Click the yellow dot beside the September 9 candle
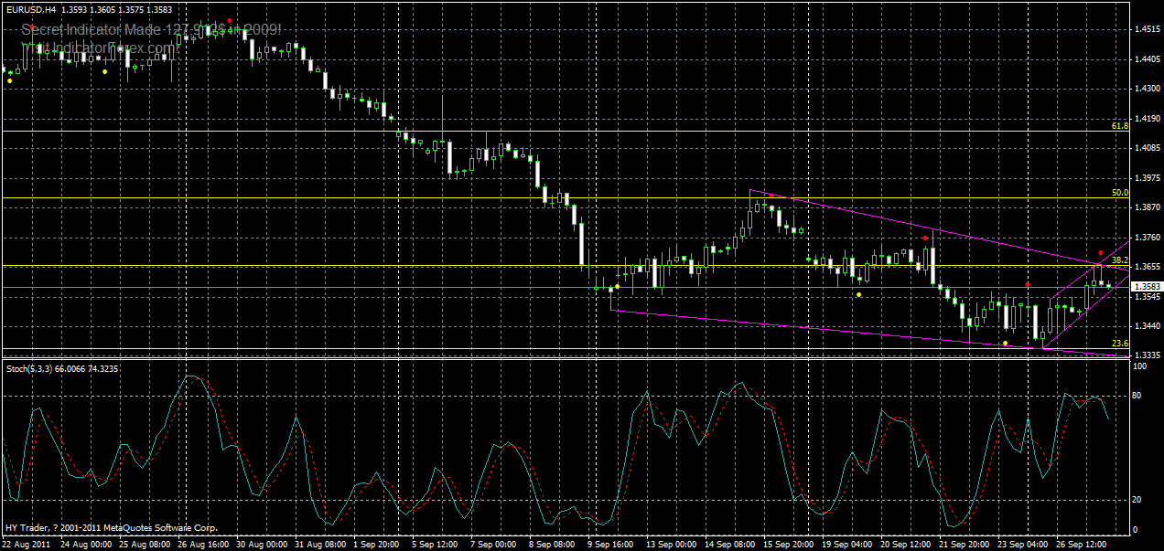This screenshot has width=1164, height=551. (x=617, y=286)
